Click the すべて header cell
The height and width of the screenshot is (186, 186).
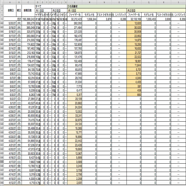pos(51,6)
